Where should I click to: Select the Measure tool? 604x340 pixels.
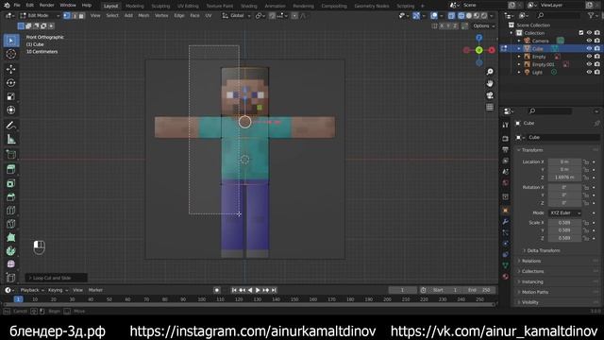11,139
